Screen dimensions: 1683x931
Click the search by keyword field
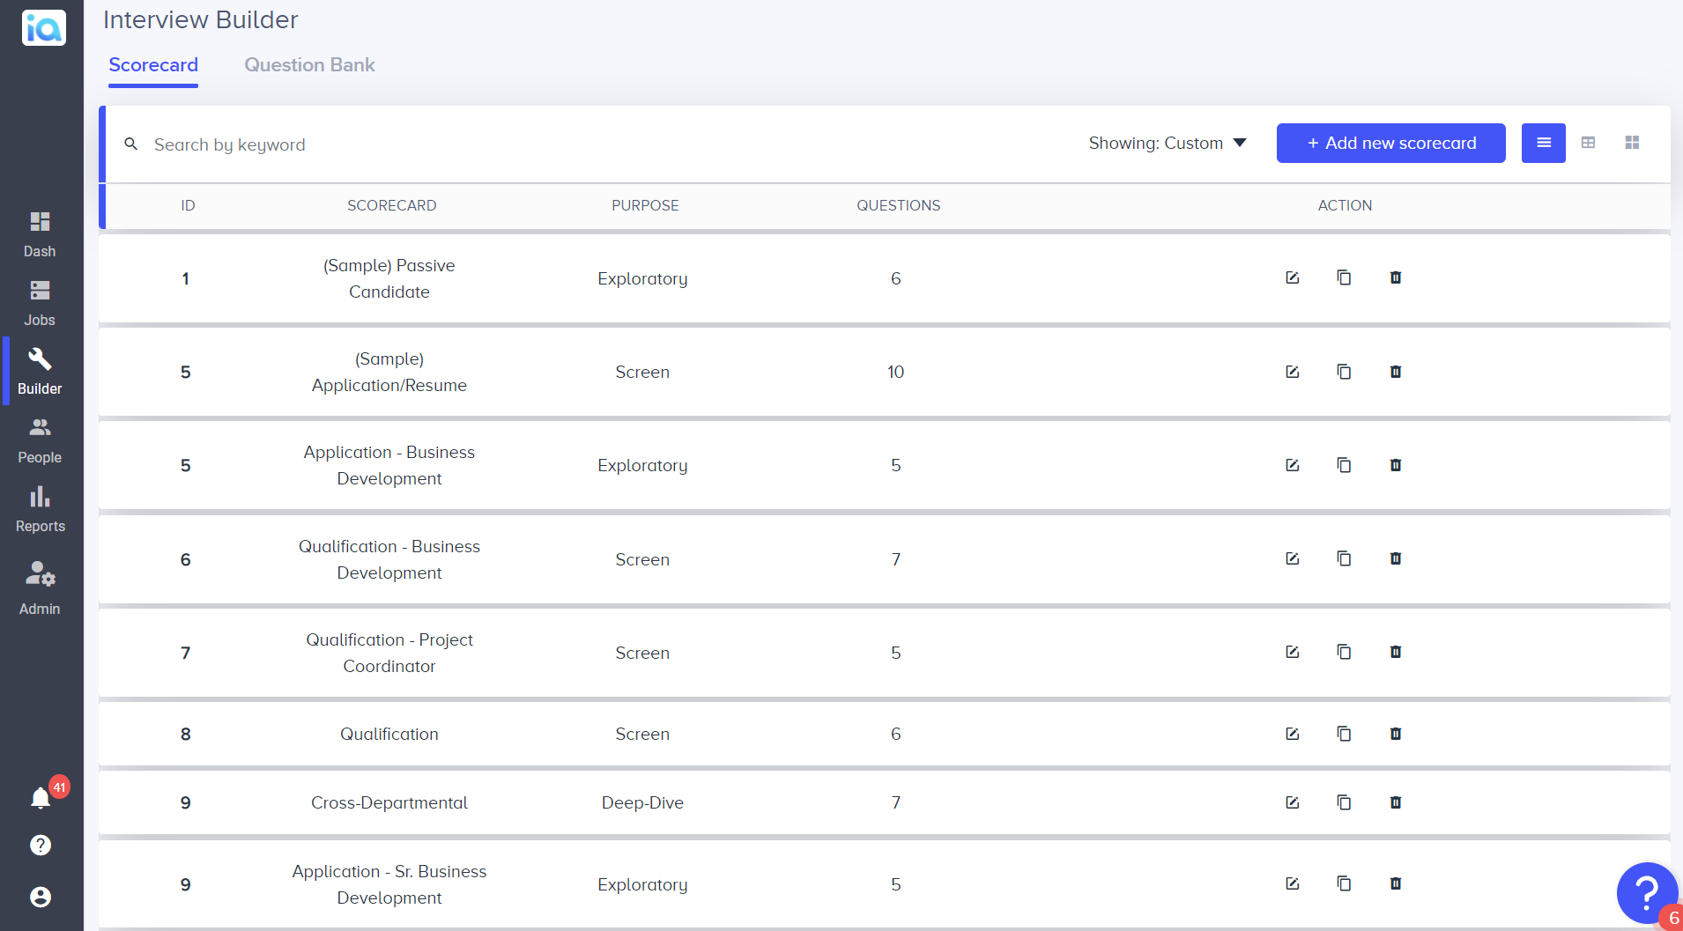pos(352,144)
